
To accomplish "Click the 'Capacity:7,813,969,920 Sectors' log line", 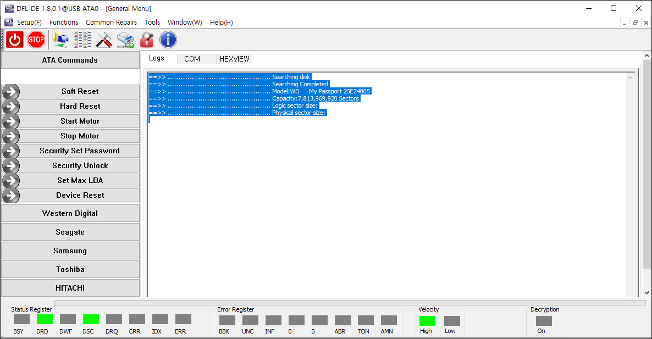I will (x=253, y=98).
